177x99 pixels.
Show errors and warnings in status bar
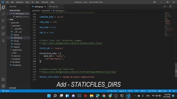click(x=6, y=91)
